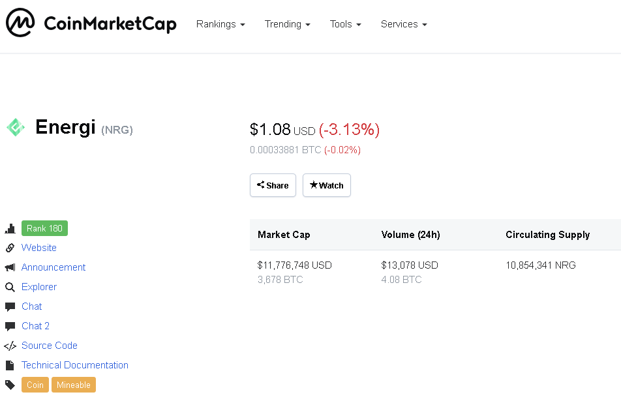Open the Website link
621x401 pixels.
[39, 248]
